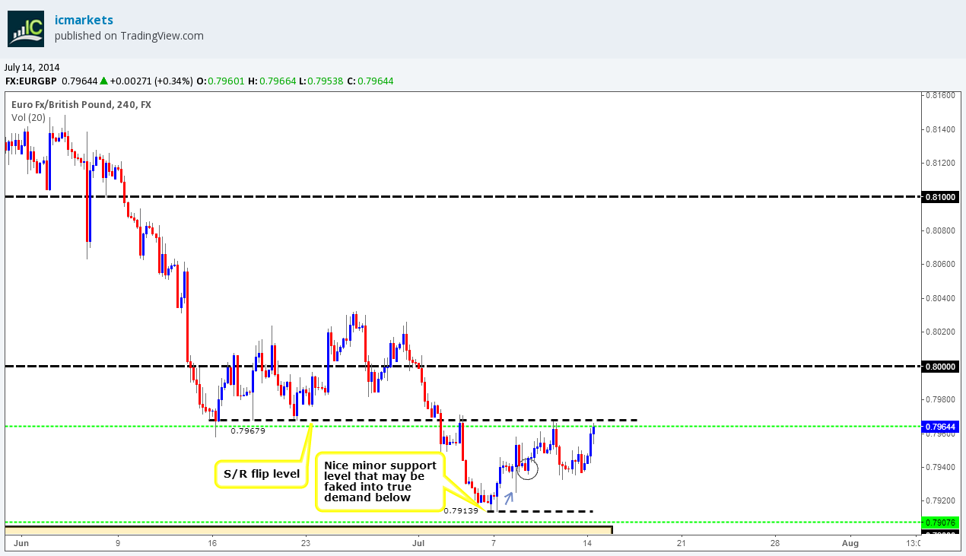966x556 pixels.
Task: Click the Vol (20) indicator label
Action: pos(28,117)
